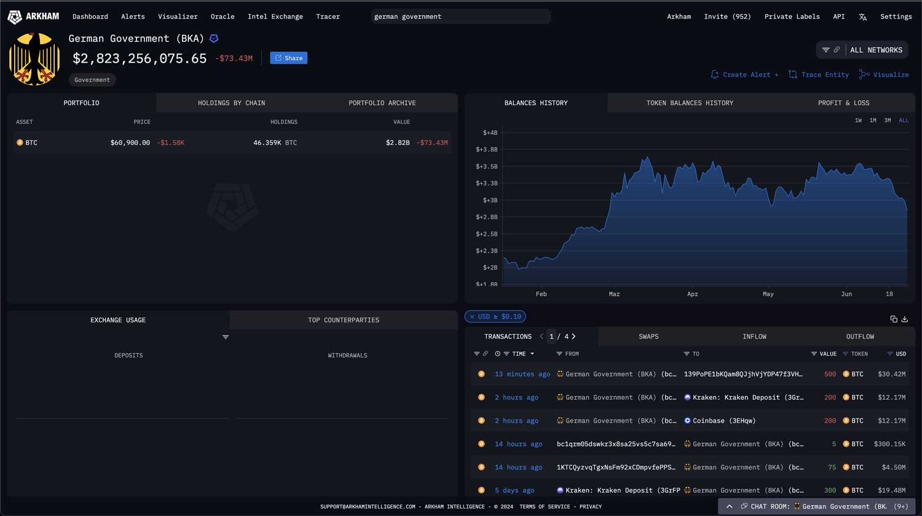Click the Government tag label
922x516 pixels.
[x=92, y=80]
